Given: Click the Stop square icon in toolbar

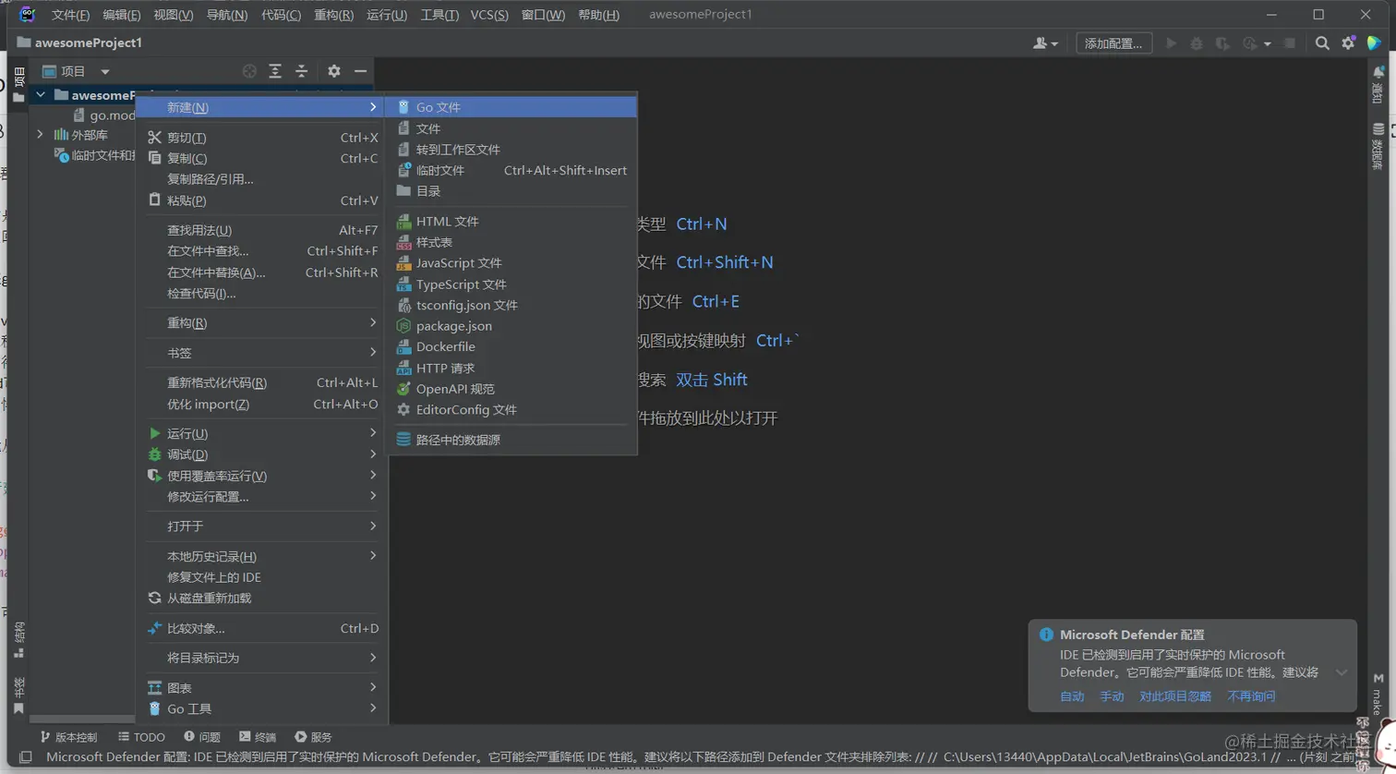Looking at the screenshot, I should (1290, 43).
